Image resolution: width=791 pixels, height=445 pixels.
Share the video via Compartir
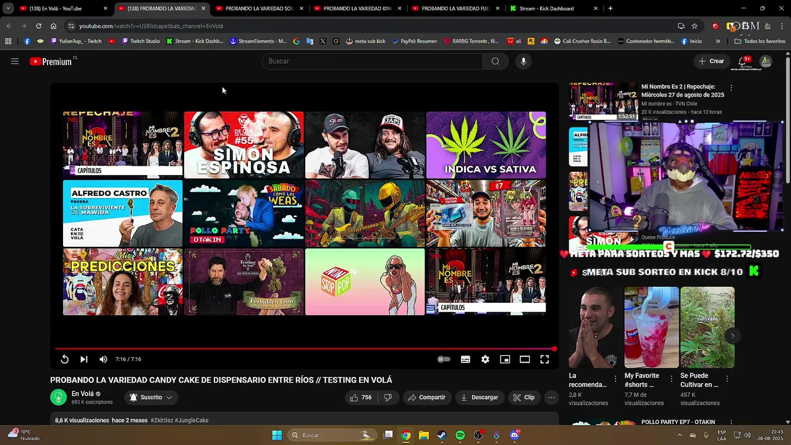point(426,397)
